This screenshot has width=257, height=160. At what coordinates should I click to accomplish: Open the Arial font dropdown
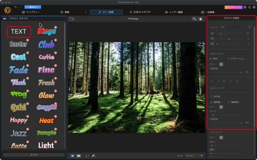[x=233, y=27]
